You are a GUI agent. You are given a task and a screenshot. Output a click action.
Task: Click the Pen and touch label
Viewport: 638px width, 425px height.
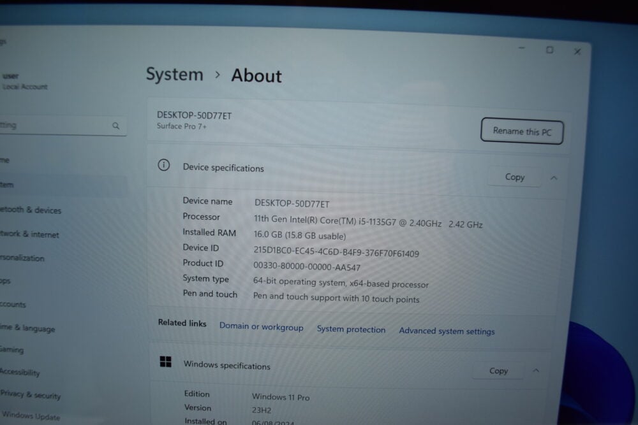[209, 293]
